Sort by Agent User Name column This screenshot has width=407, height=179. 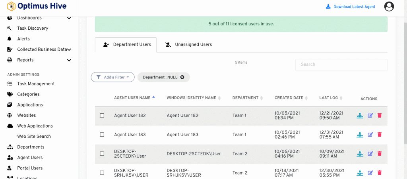coord(134,98)
